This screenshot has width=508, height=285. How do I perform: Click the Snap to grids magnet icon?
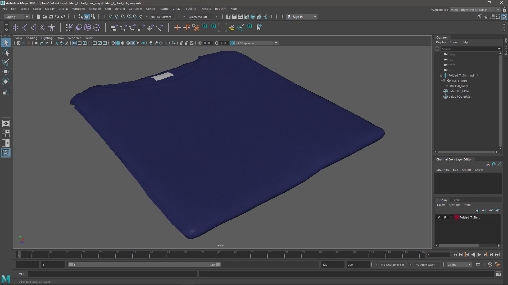tap(111, 17)
